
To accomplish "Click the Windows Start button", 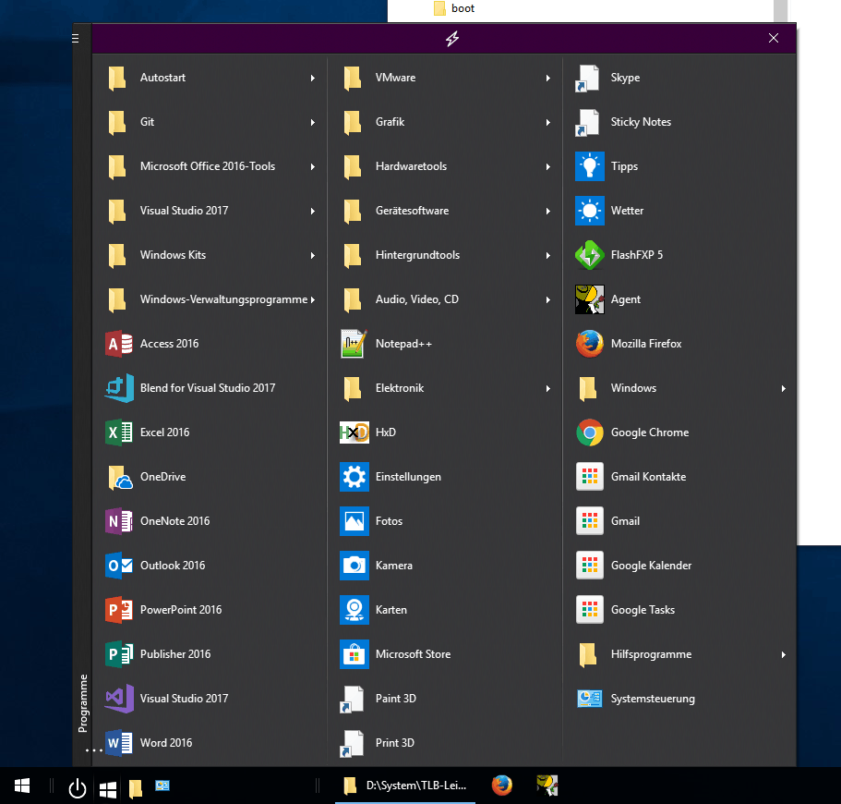I will pos(22,786).
